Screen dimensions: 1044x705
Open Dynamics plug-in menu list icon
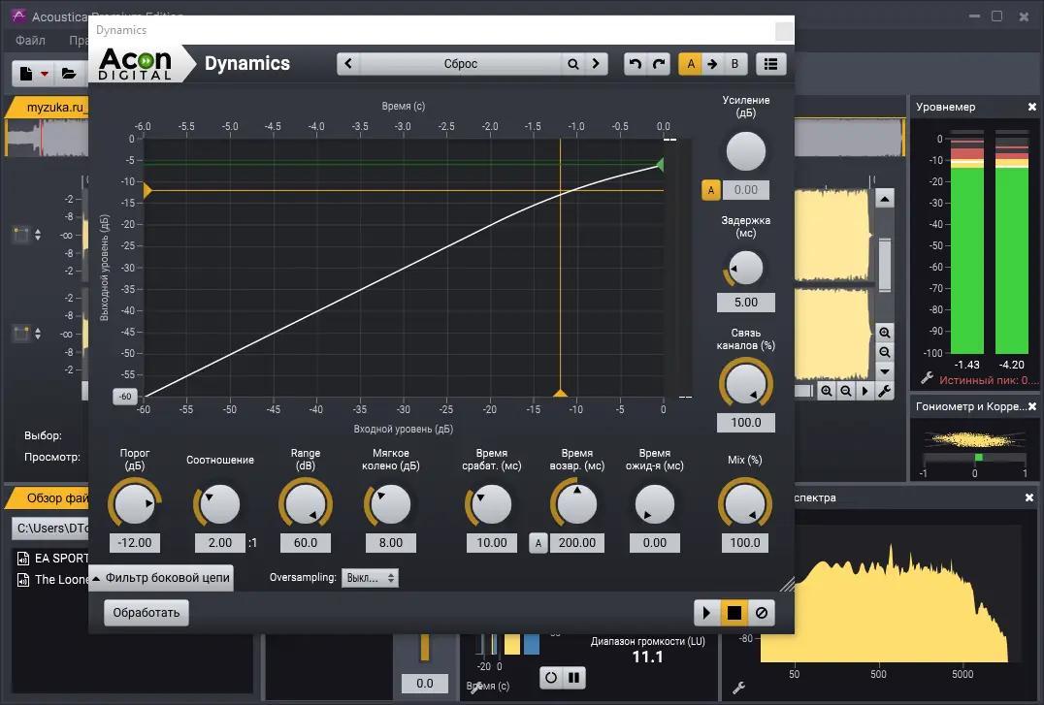pos(771,64)
